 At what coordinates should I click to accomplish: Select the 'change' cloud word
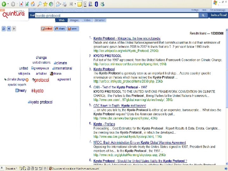click(x=41, y=58)
